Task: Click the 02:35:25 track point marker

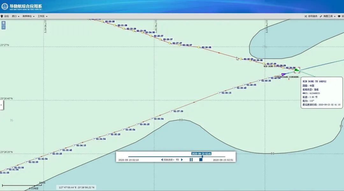Action: point(108,134)
